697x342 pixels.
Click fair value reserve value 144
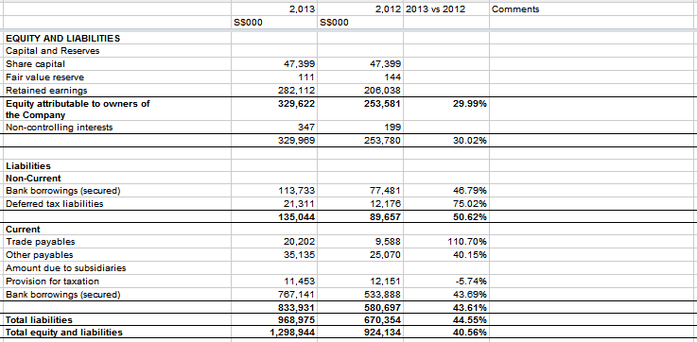pos(360,77)
